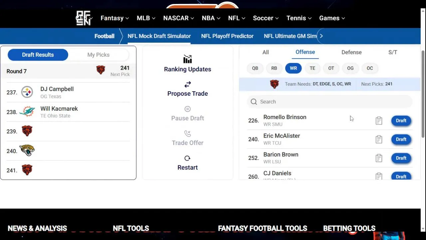Switch to My Picks view
The height and width of the screenshot is (240, 426).
98,55
